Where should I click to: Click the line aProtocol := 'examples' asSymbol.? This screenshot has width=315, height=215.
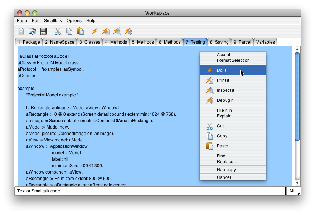click(50, 69)
